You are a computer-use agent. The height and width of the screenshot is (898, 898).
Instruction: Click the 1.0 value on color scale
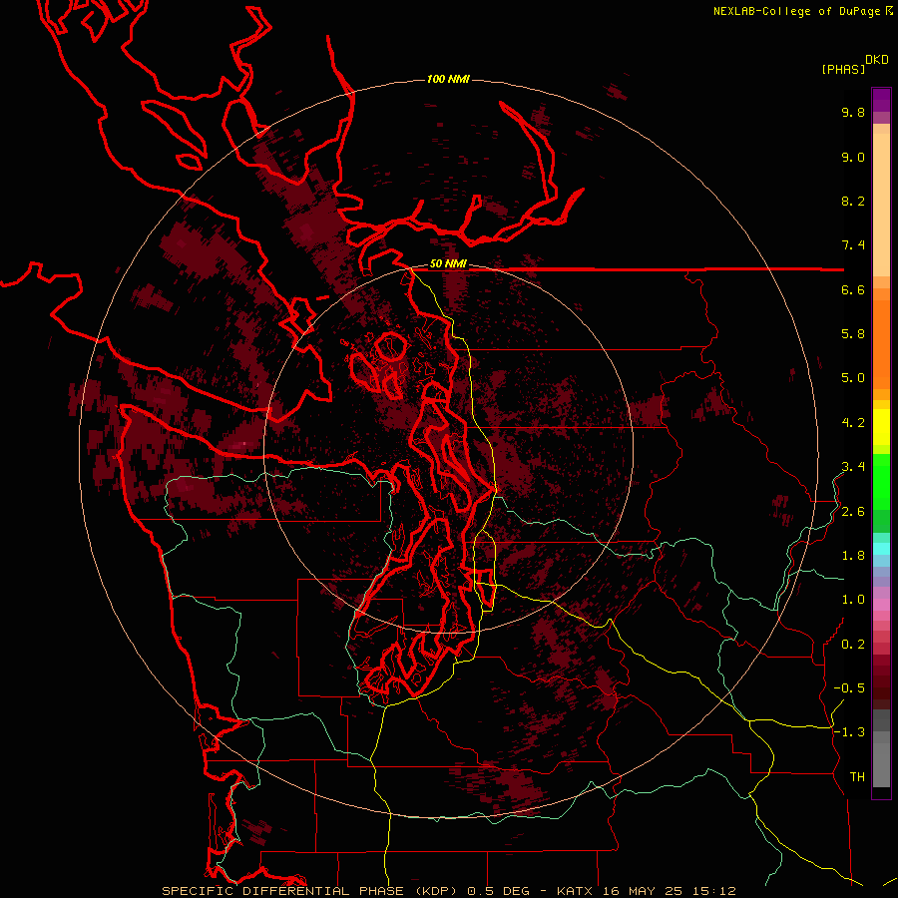click(x=853, y=600)
